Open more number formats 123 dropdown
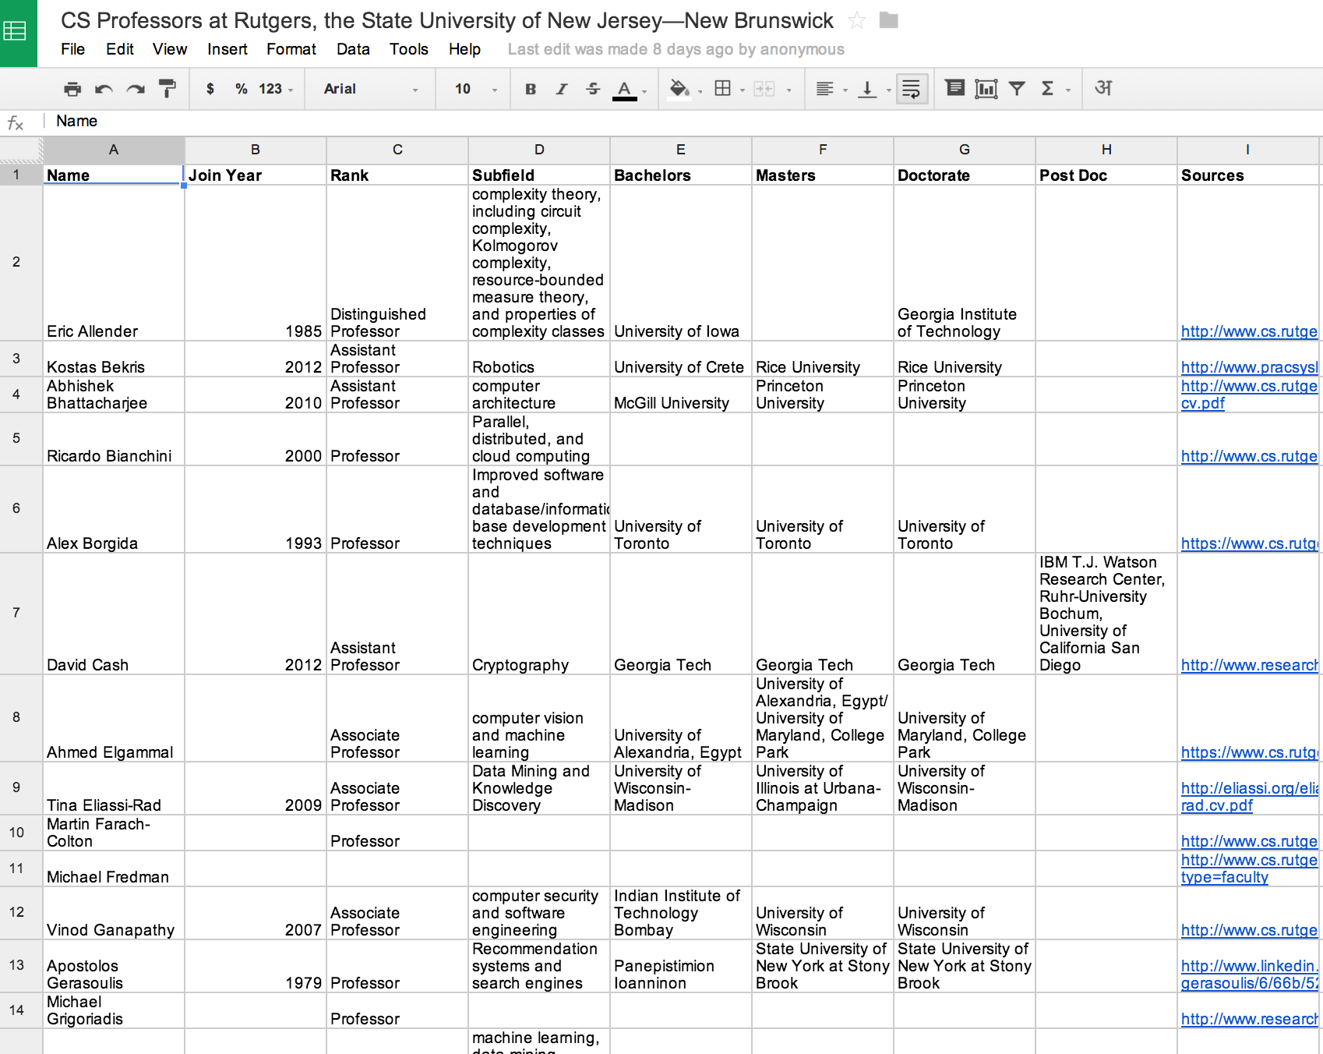The width and height of the screenshot is (1323, 1054). (276, 89)
